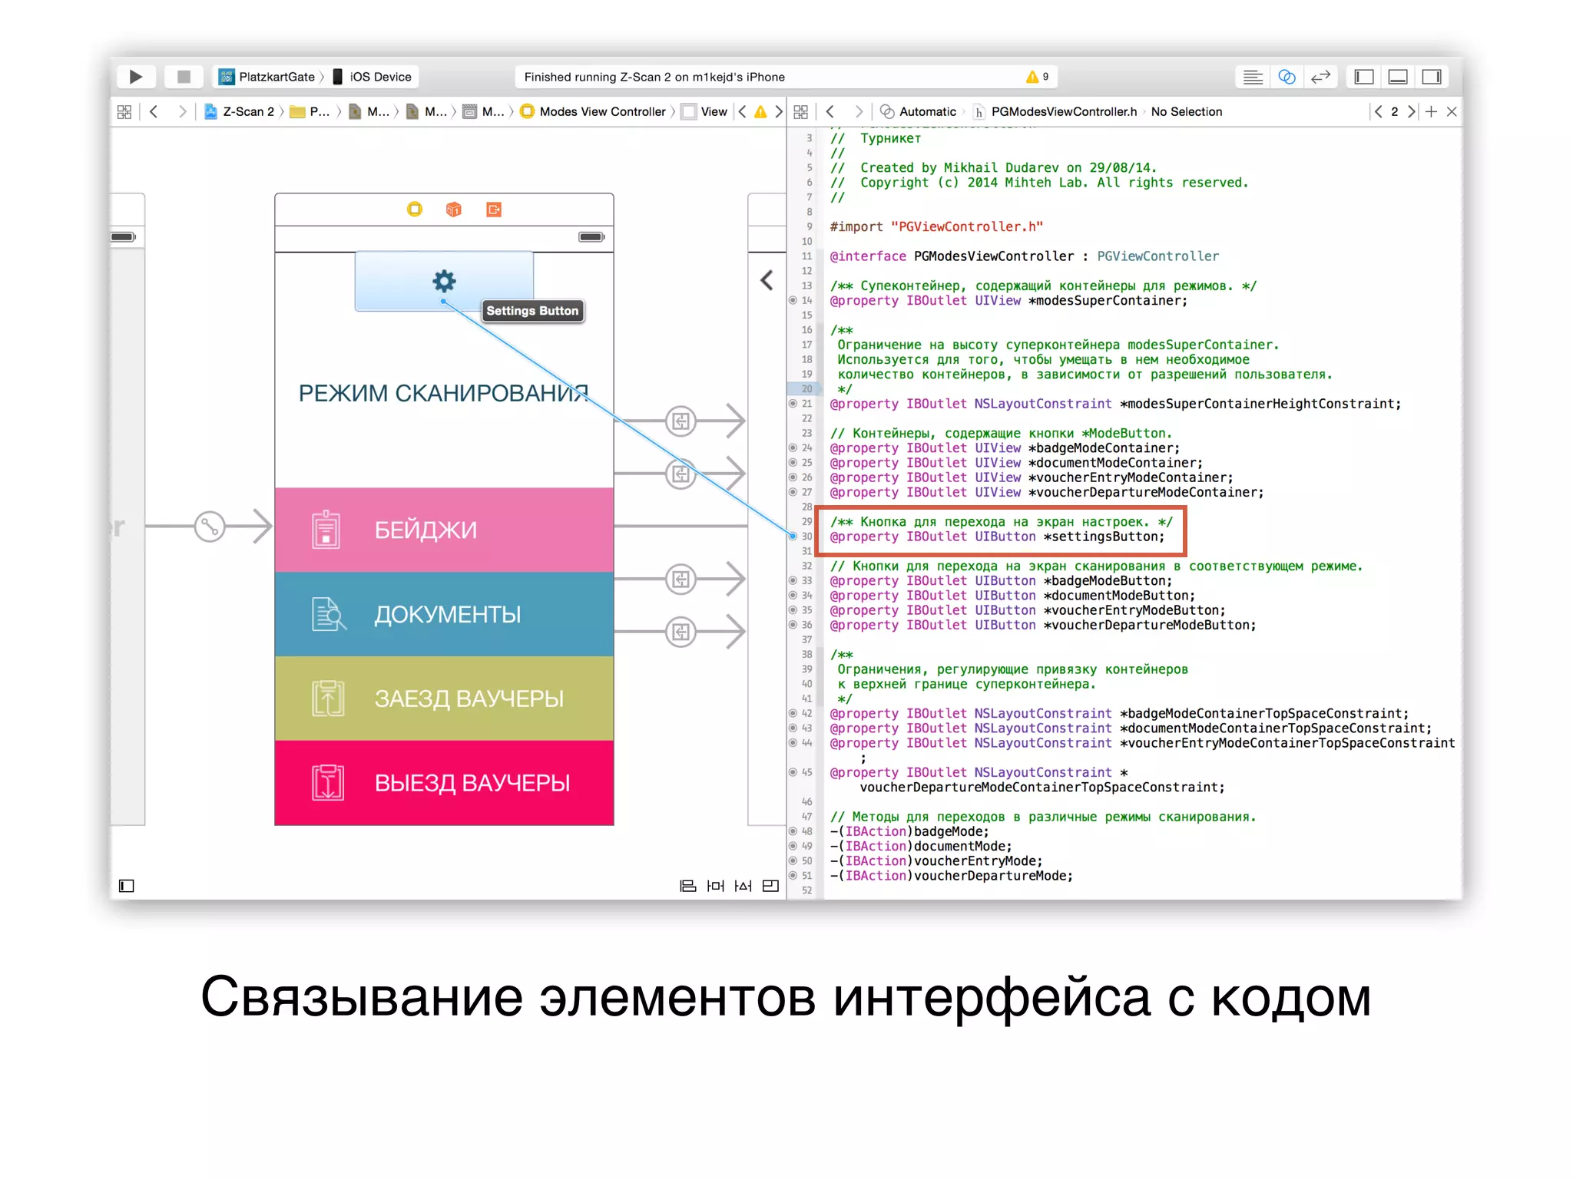1573x1179 pixels.
Task: Go back in assistant editor
Action: point(830,112)
